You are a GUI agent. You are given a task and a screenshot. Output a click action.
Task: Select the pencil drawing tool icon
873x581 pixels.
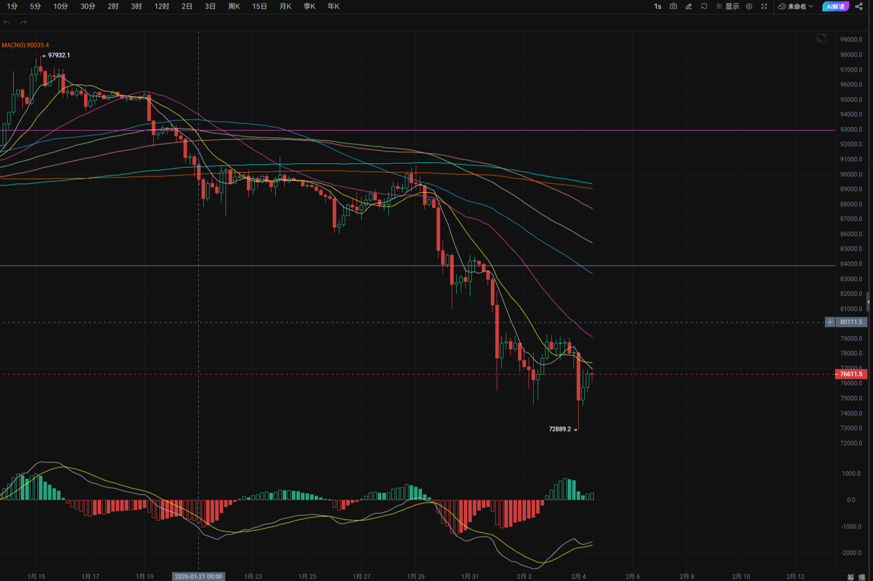(x=688, y=7)
